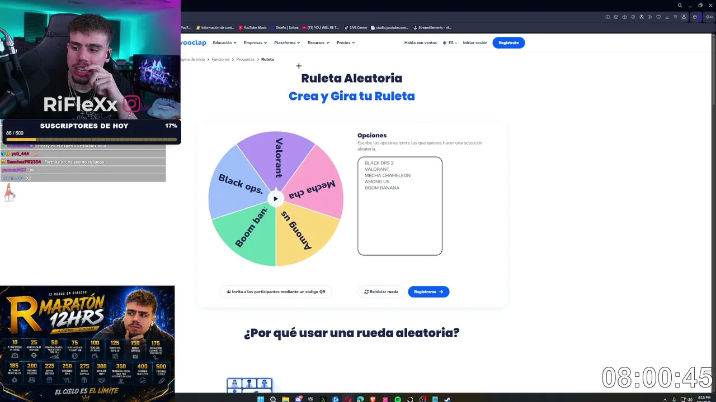Click the edit note icon in browser toolbar

616,17
